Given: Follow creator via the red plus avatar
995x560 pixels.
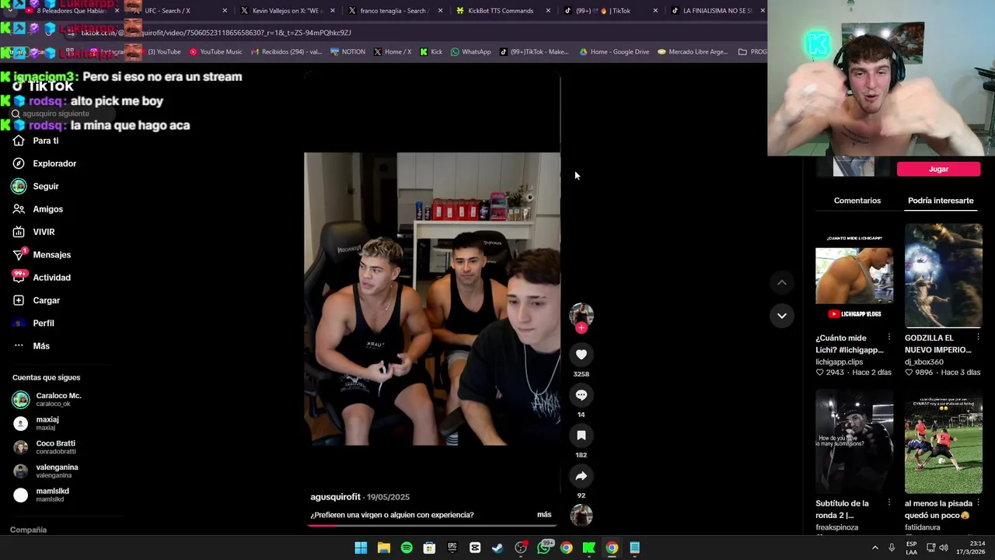Looking at the screenshot, I should [x=581, y=327].
